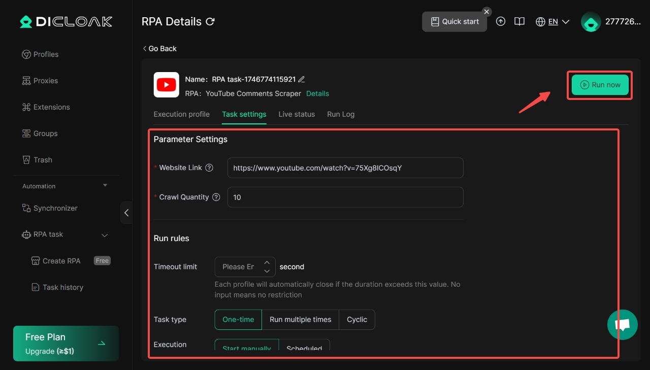Collapse the RPA task submenu
This screenshot has width=650, height=370.
pos(105,235)
